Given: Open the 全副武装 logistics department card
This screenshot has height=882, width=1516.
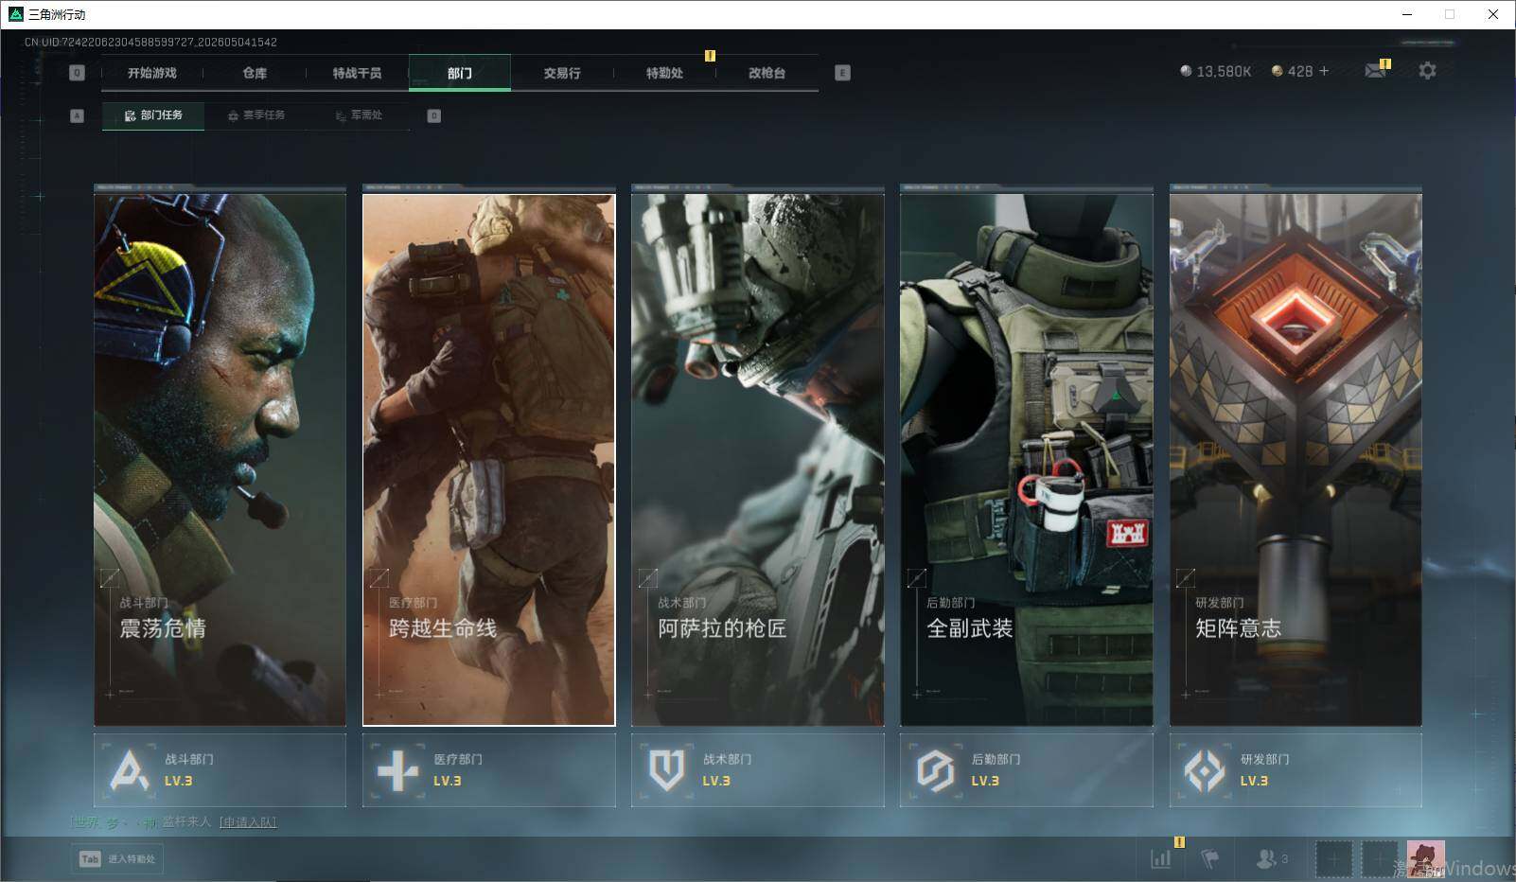Looking at the screenshot, I should pos(1027,460).
